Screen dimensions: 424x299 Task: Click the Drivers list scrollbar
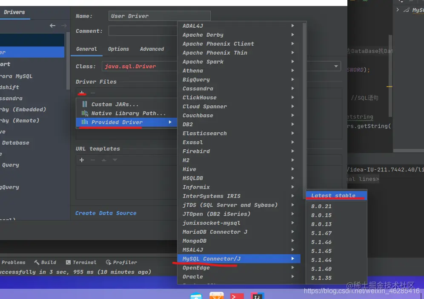(x=68, y=61)
